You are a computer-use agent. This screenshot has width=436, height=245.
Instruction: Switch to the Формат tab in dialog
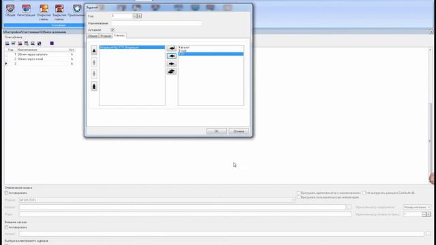coord(106,36)
